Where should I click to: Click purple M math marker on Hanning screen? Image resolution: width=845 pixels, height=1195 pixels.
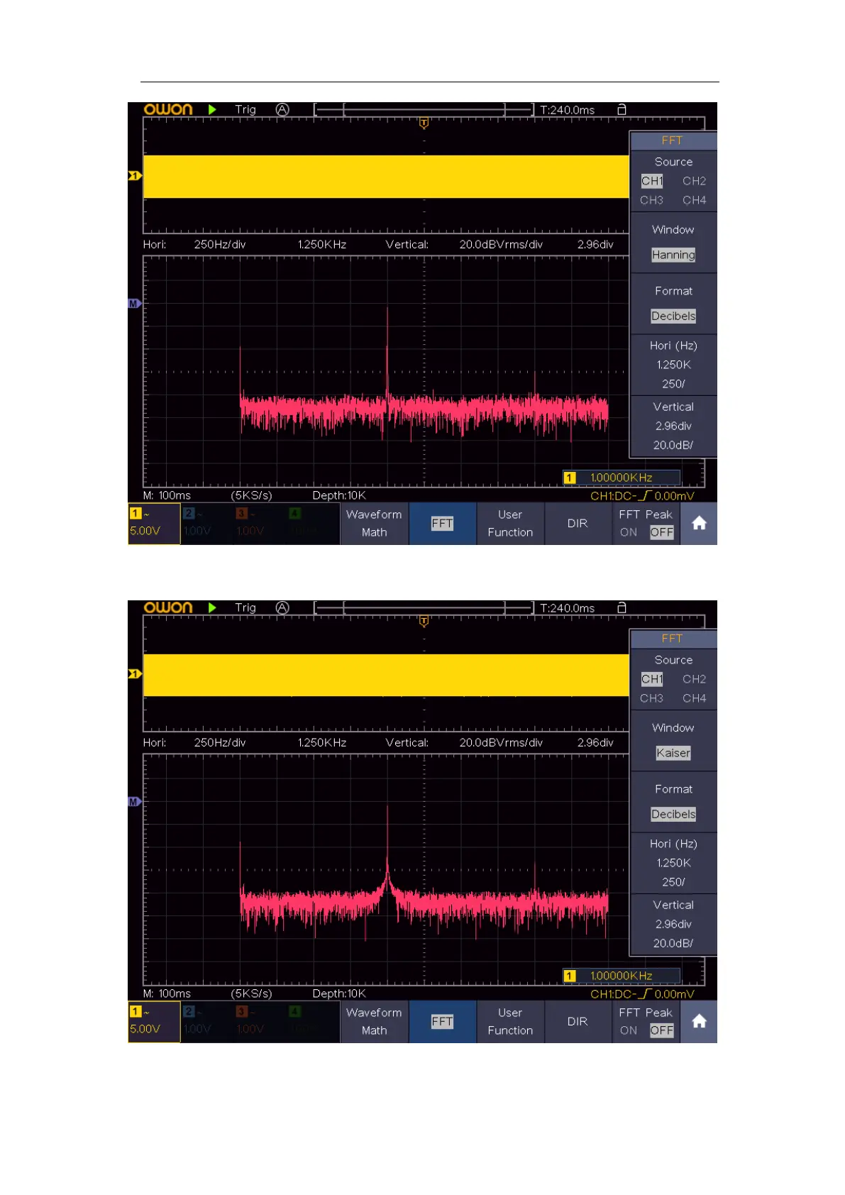click(x=135, y=304)
